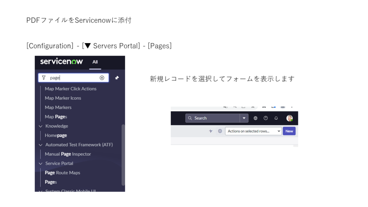Show notifications via bell icon
The image size is (368, 207).
click(276, 118)
